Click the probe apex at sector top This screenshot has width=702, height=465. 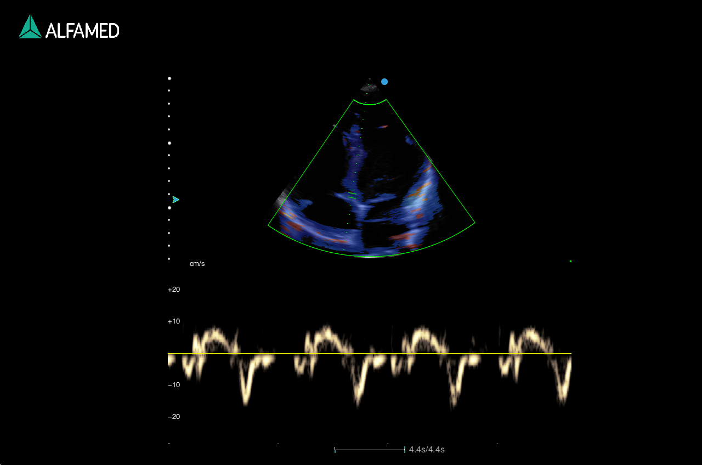pyautogui.click(x=370, y=86)
